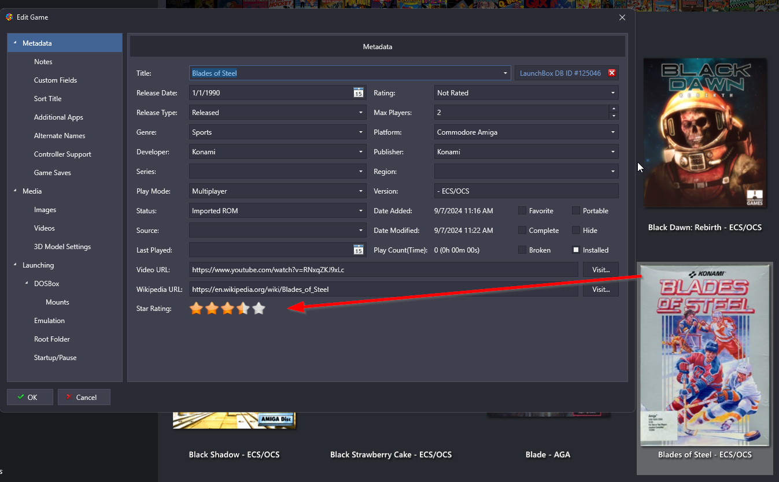Image resolution: width=779 pixels, height=482 pixels.
Task: Select 3D Model Settings in the sidebar
Action: pos(62,247)
